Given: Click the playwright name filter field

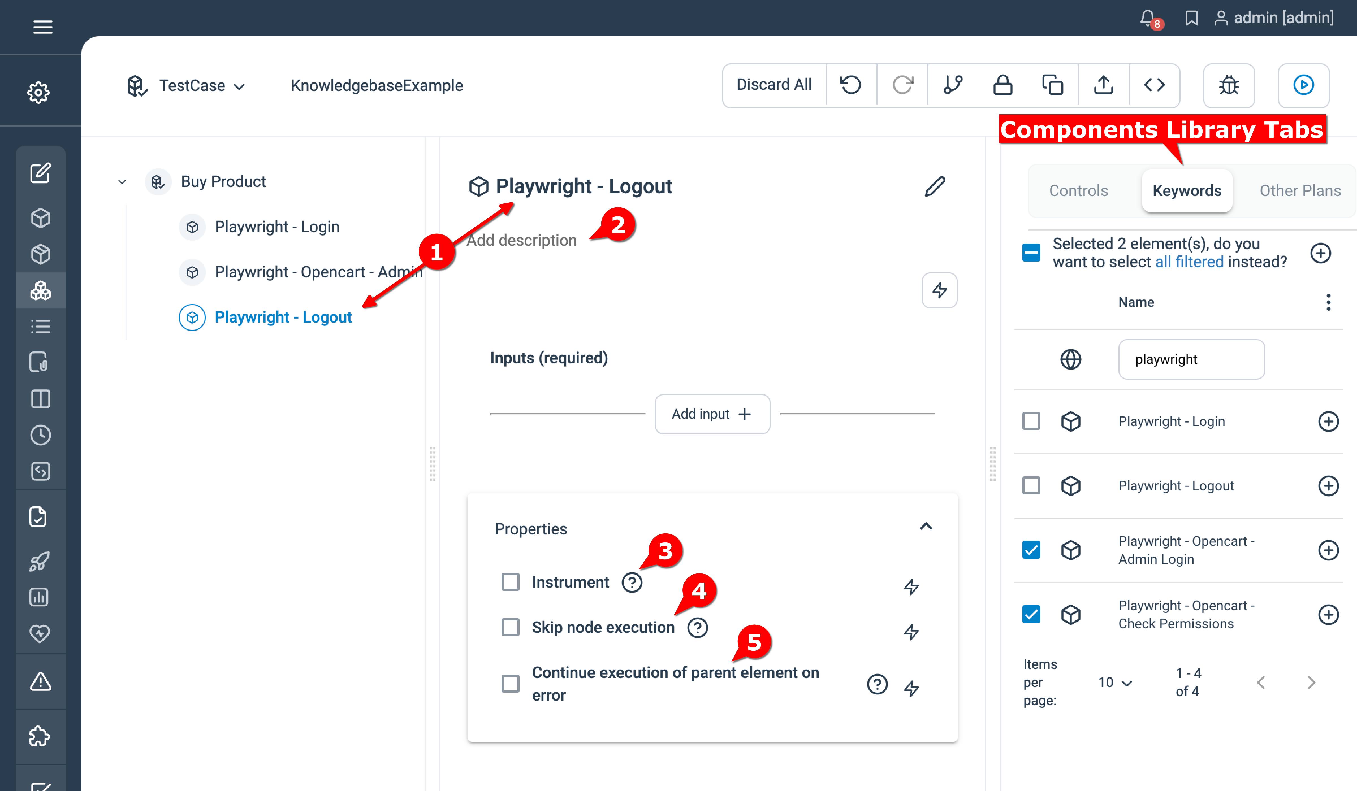Looking at the screenshot, I should [1190, 359].
